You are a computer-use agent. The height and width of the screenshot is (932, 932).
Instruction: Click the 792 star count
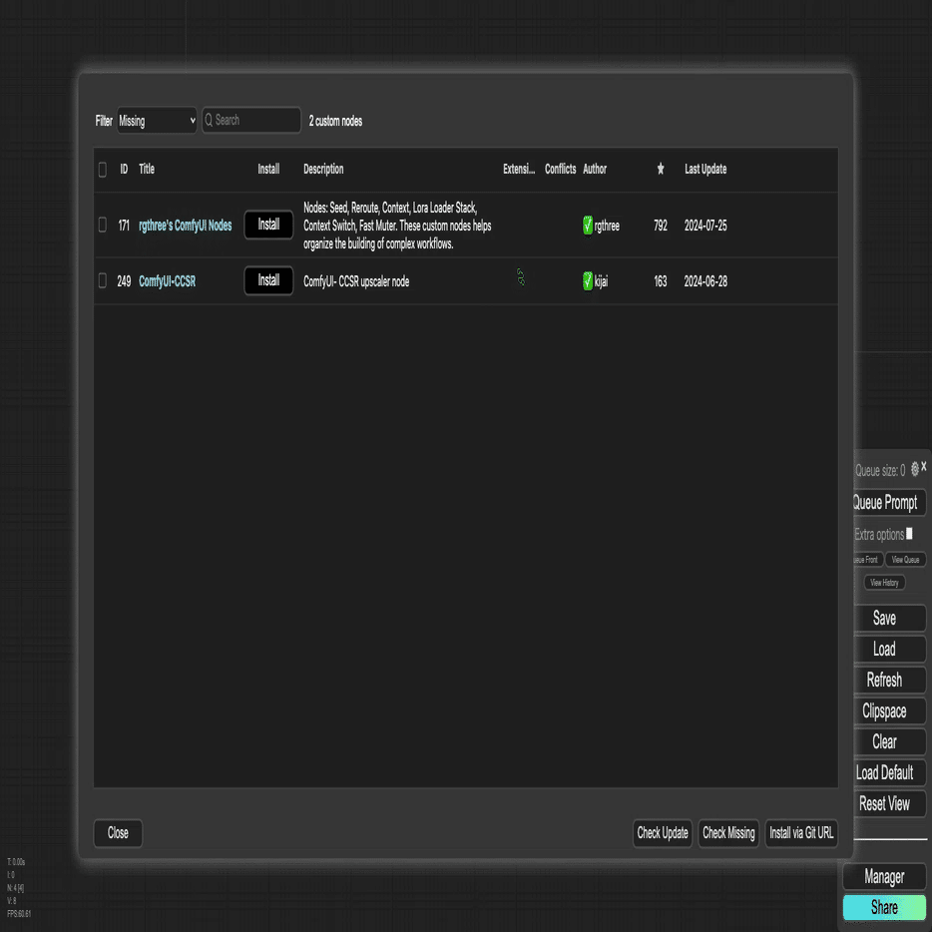pyautogui.click(x=661, y=226)
